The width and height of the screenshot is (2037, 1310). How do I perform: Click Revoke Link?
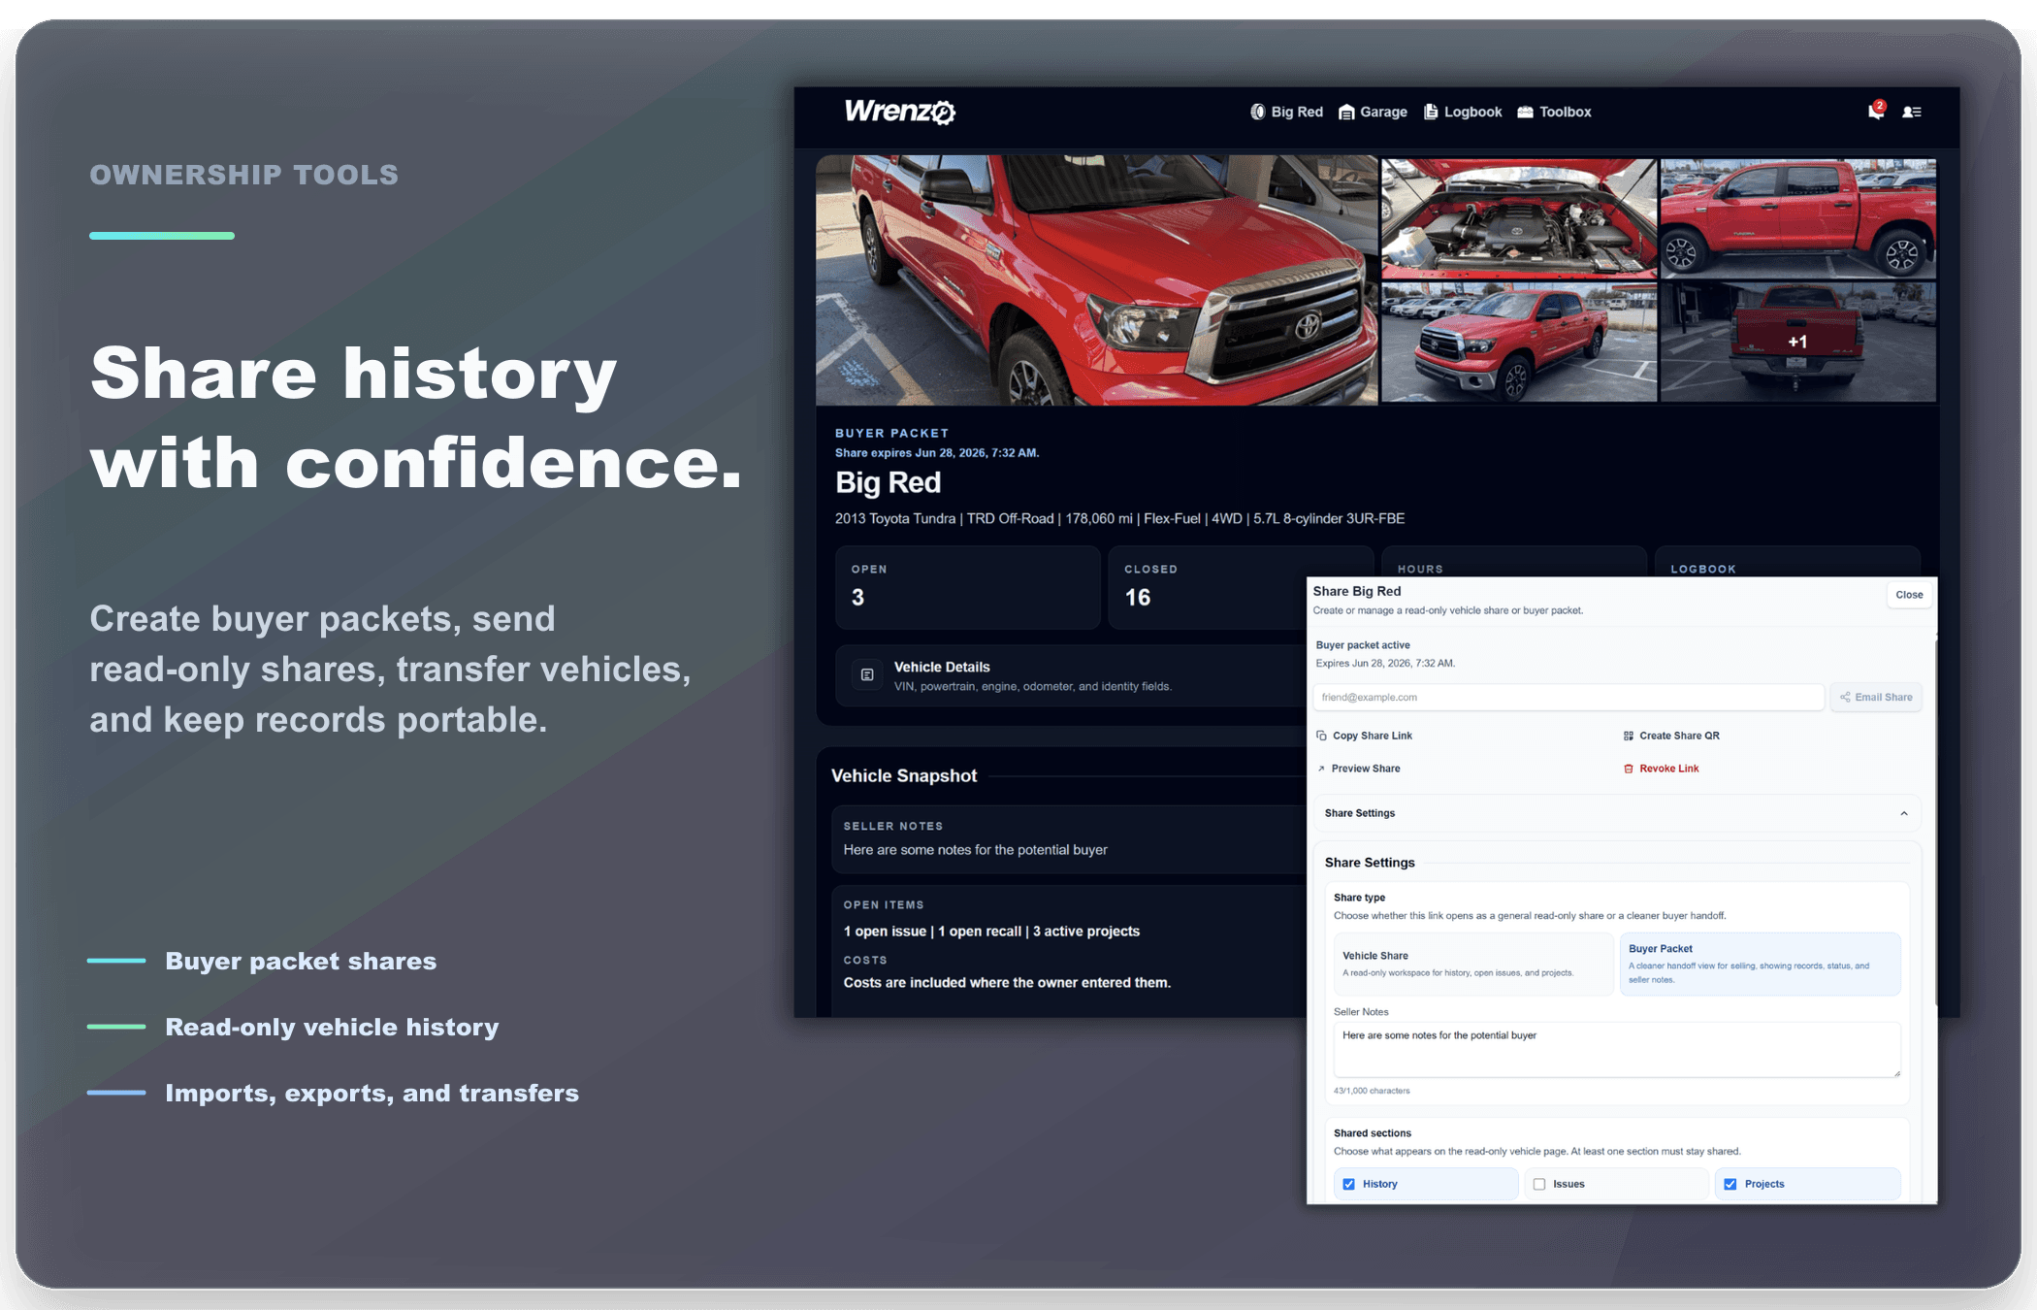(1661, 769)
